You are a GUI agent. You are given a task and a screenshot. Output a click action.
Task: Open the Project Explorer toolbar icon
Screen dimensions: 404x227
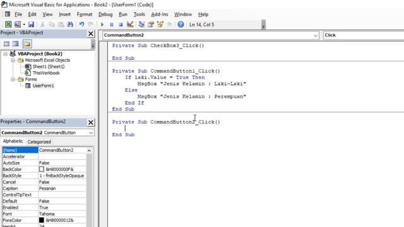click(x=141, y=25)
